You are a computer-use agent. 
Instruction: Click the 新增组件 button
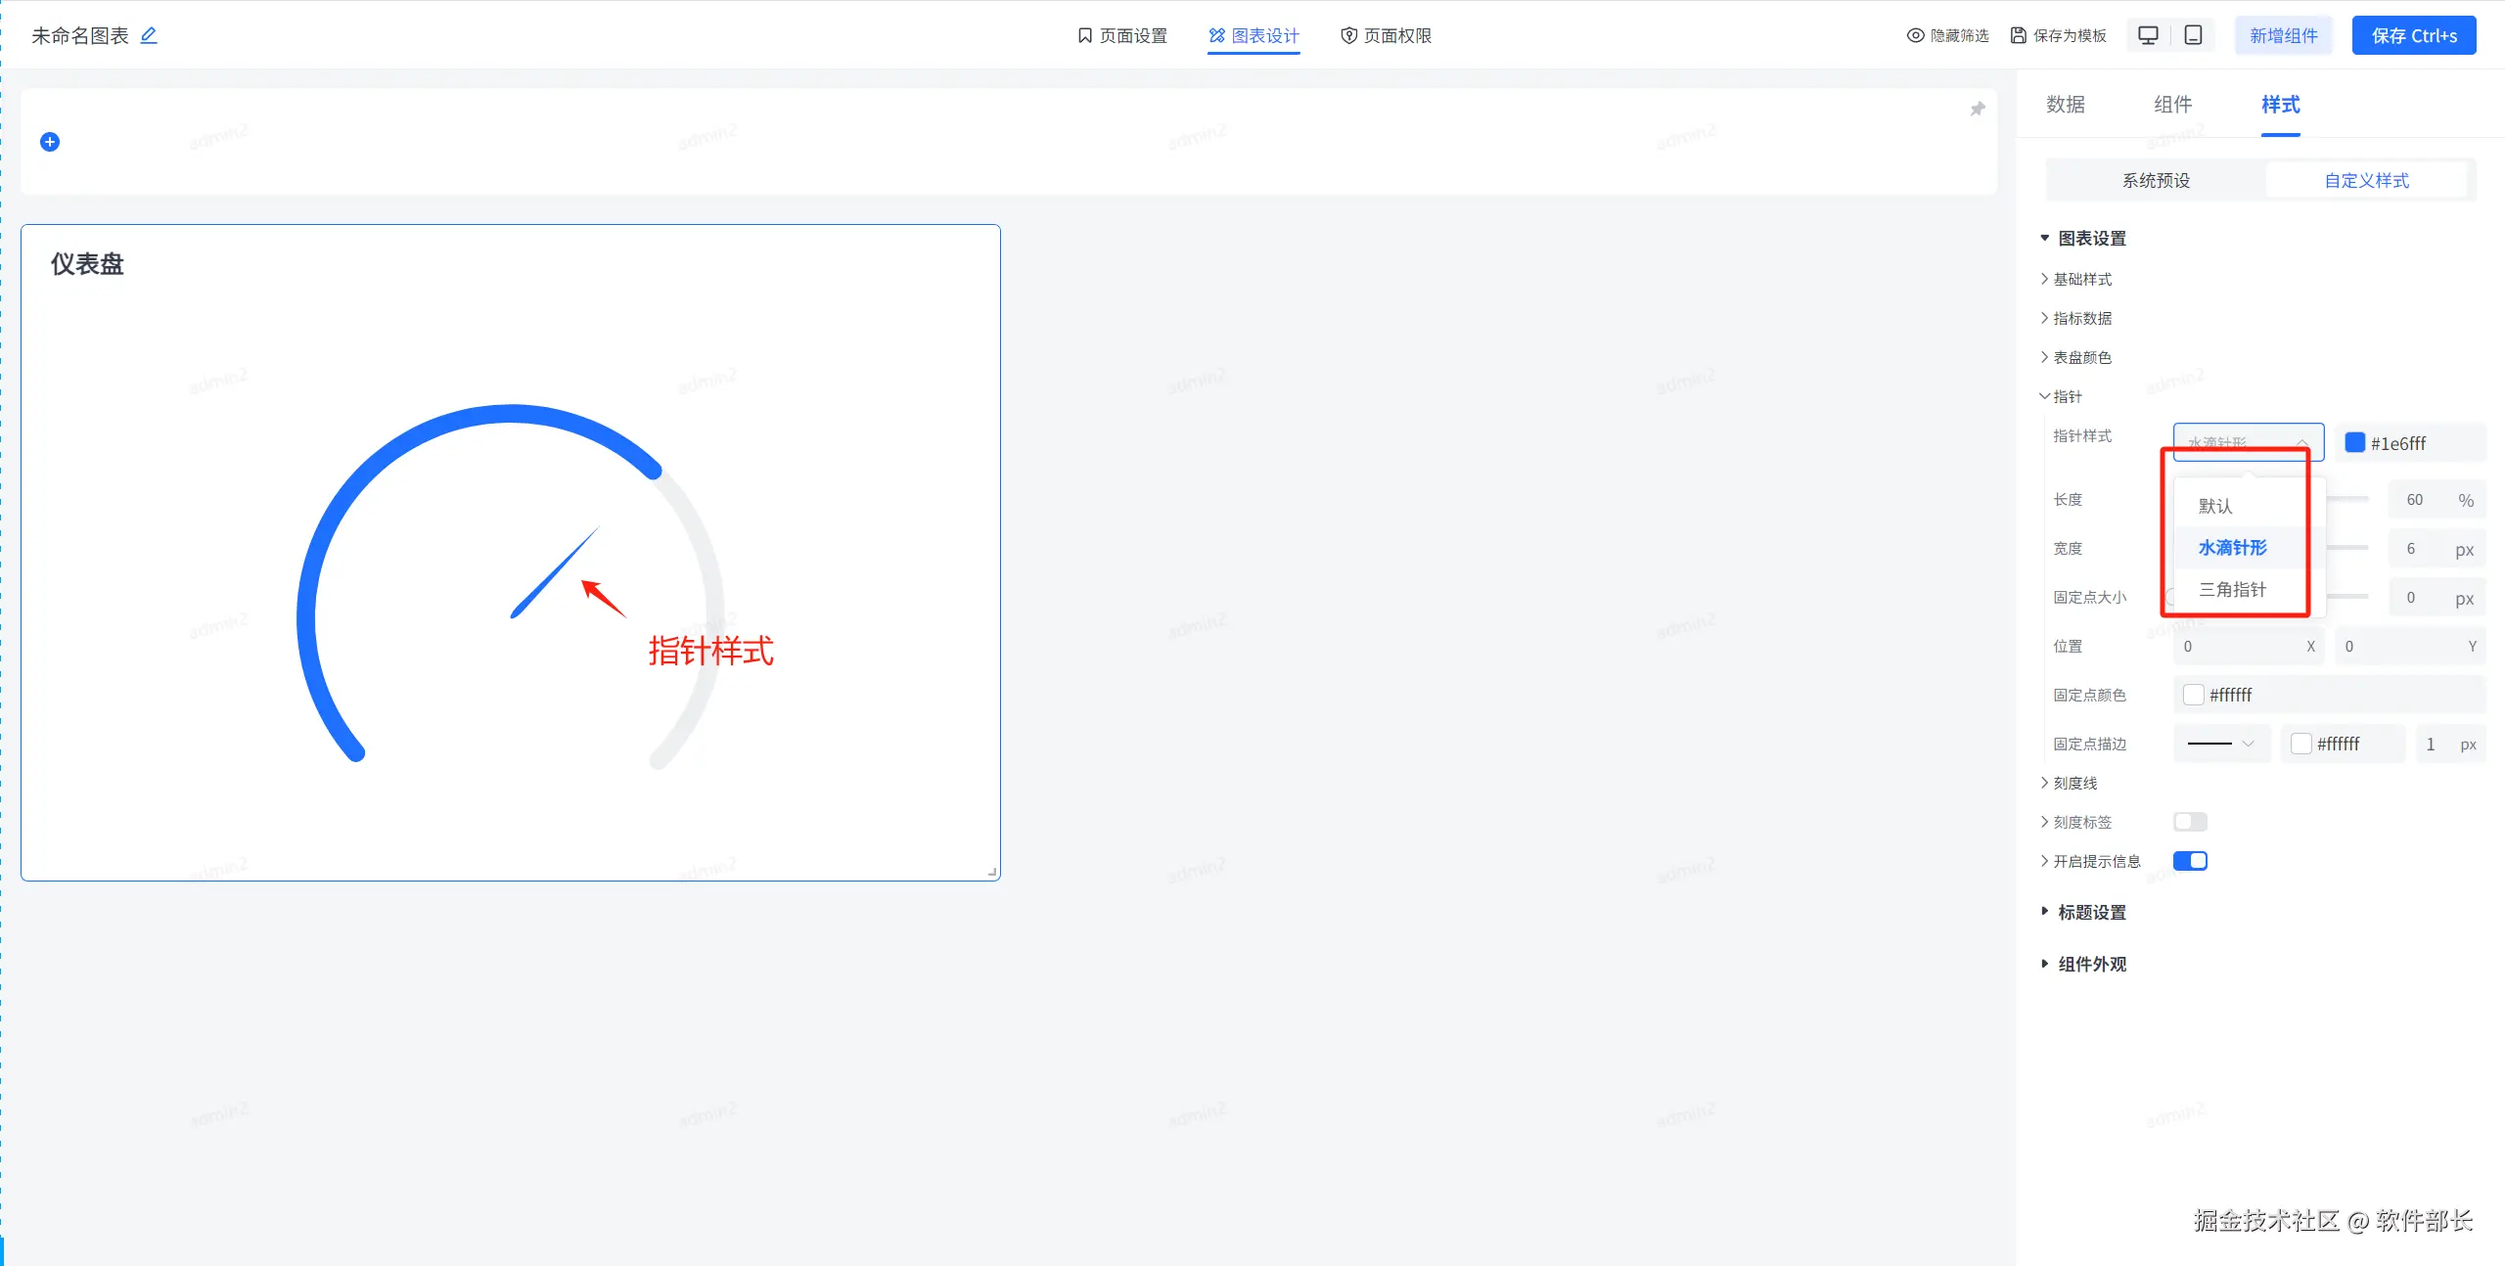(x=2283, y=35)
